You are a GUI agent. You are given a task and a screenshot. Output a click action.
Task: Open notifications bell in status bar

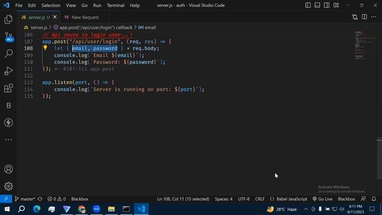(374, 199)
